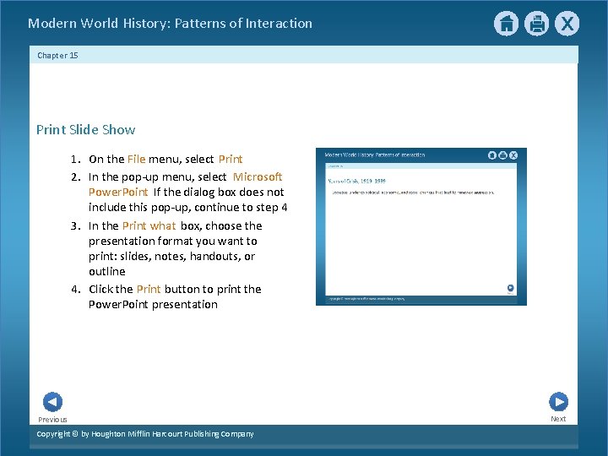Screen dimensions: 608x456
Task: Click 'print: slides, notes, handouts, or' line
Action: [x=171, y=257]
